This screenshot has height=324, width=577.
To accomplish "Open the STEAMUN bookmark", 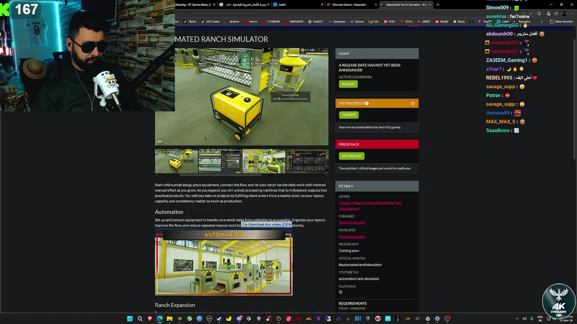I will pyautogui.click(x=271, y=22).
